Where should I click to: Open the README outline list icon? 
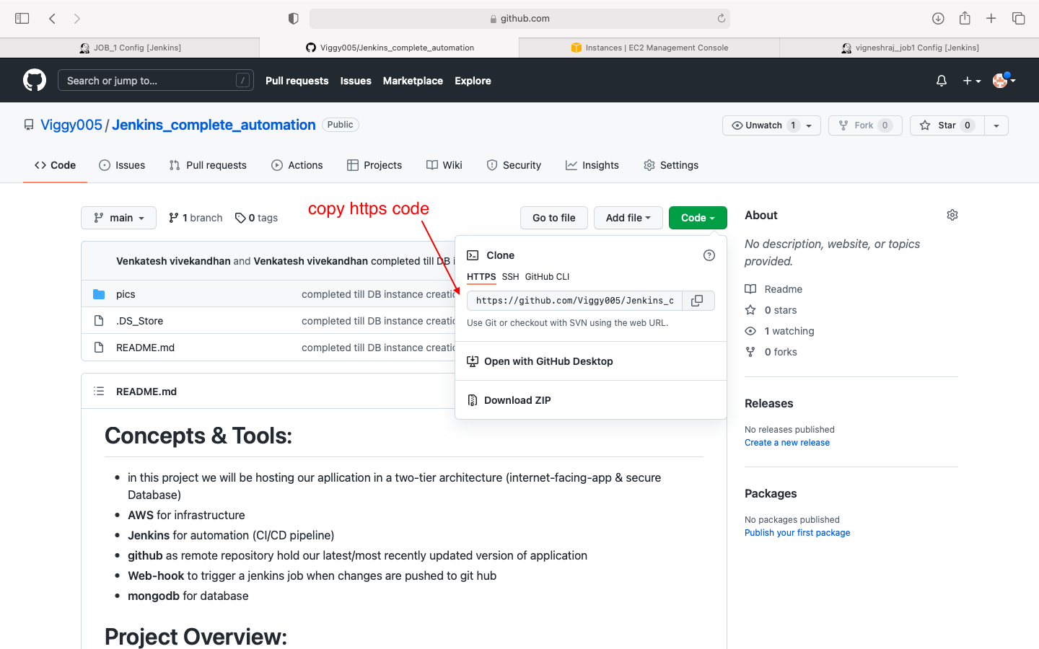99,391
